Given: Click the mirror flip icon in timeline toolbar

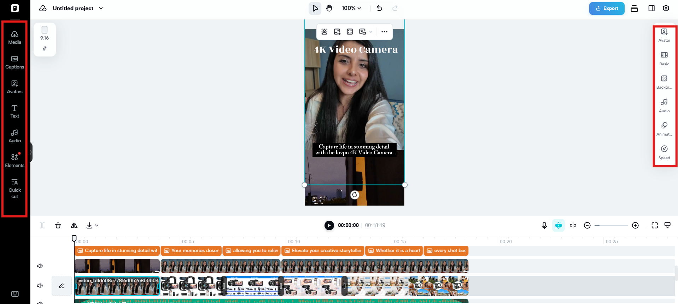Looking at the screenshot, I should click(x=74, y=225).
